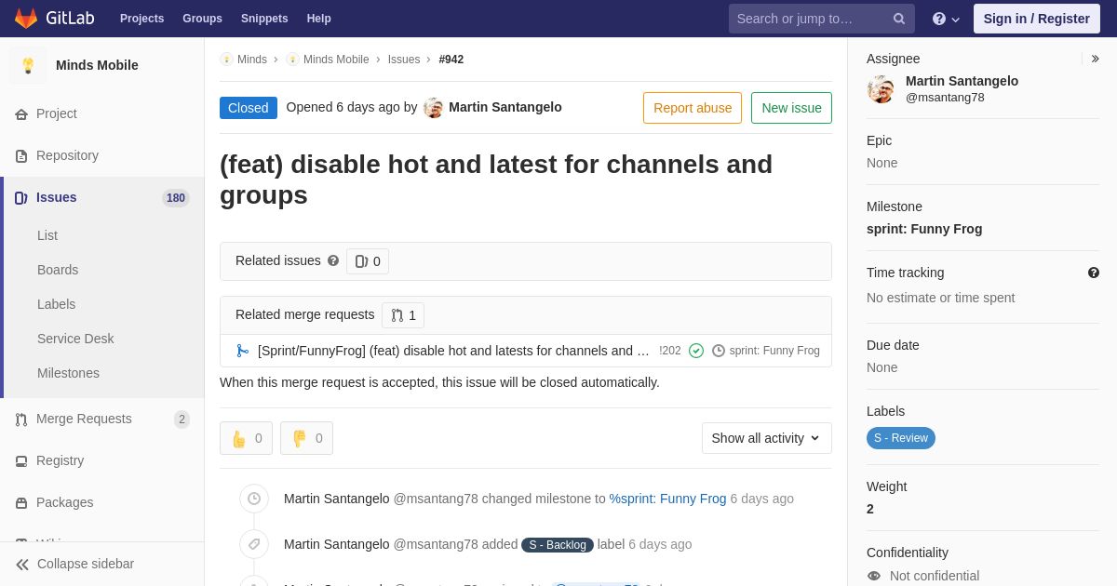
Task: Click the @msantang78 assignee username
Action: click(x=945, y=98)
